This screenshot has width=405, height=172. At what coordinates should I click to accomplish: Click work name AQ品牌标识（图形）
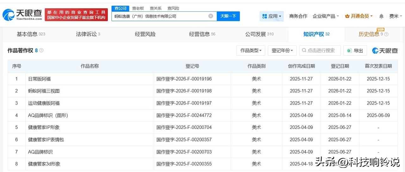click(48, 115)
